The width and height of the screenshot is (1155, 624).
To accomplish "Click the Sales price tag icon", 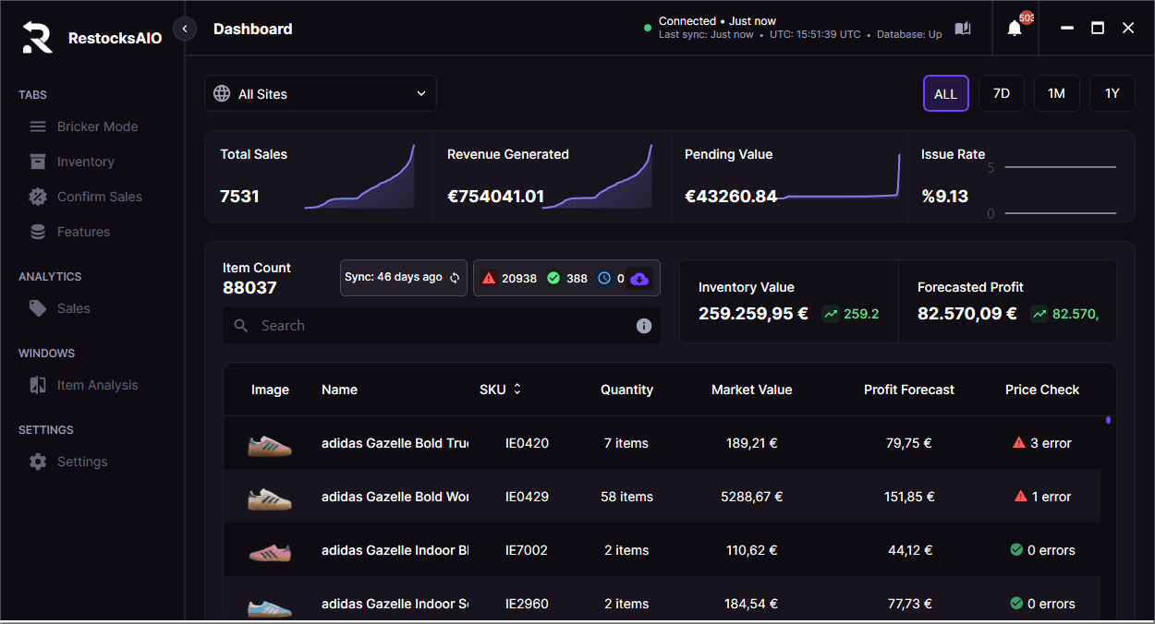I will click(38, 308).
